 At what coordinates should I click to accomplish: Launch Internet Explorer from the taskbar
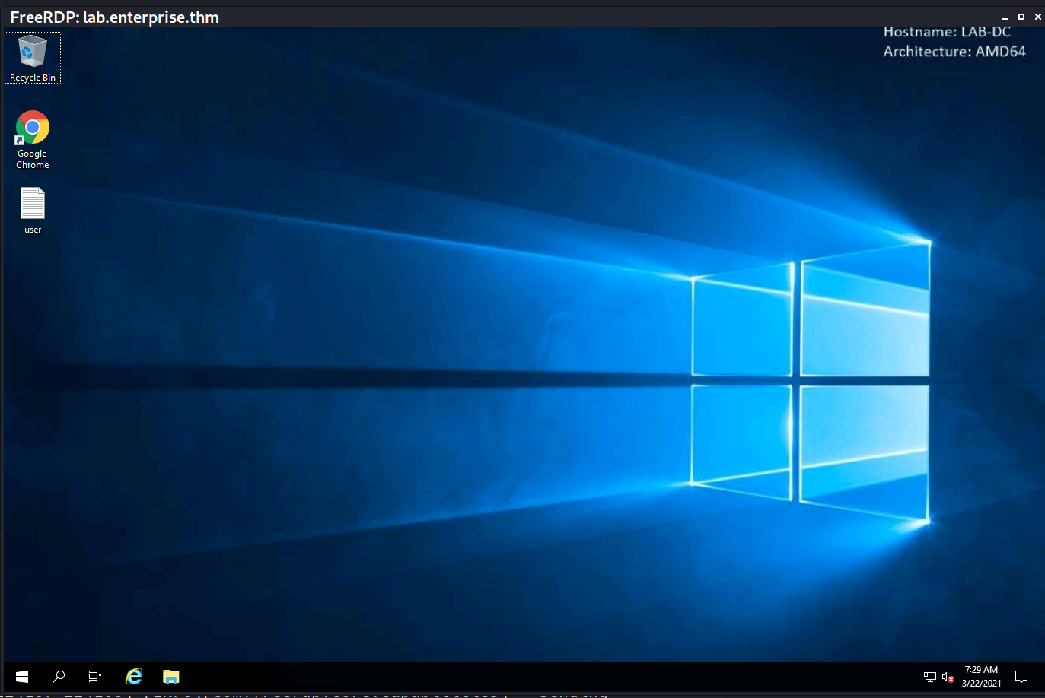point(134,676)
